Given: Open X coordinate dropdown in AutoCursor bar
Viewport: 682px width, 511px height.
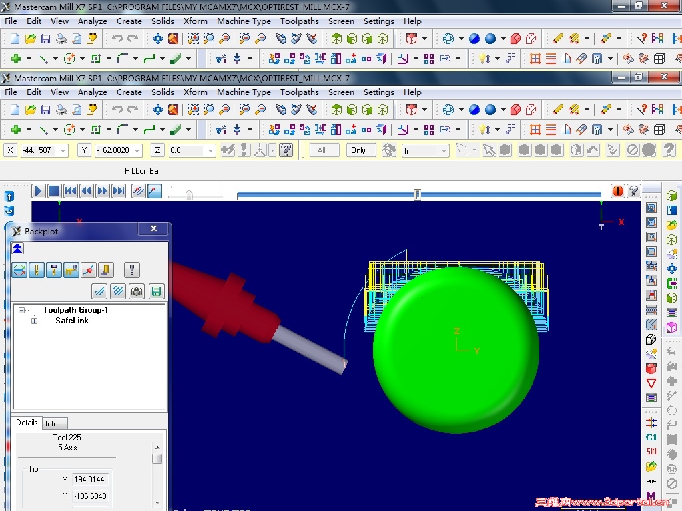Looking at the screenshot, I should [x=63, y=150].
